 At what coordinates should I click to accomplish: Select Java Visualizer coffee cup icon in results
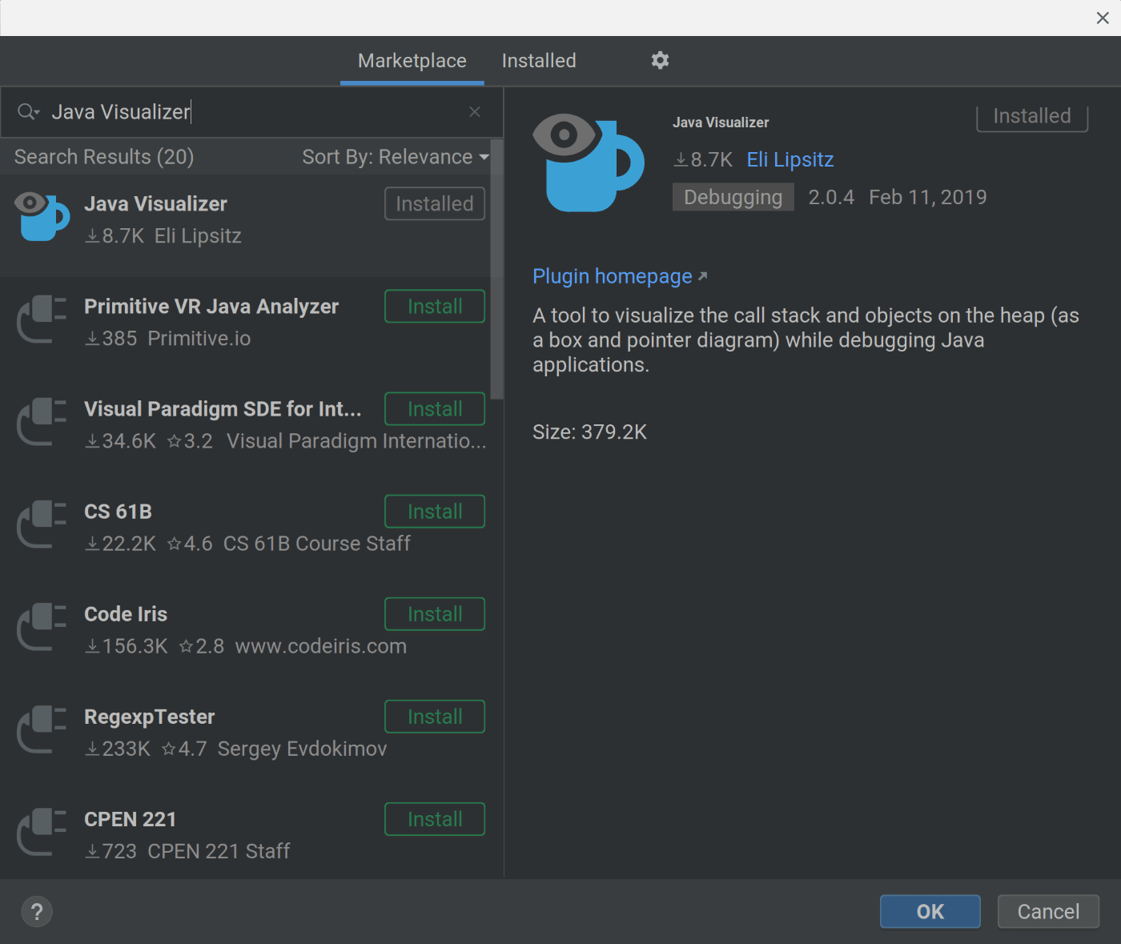[x=42, y=216]
